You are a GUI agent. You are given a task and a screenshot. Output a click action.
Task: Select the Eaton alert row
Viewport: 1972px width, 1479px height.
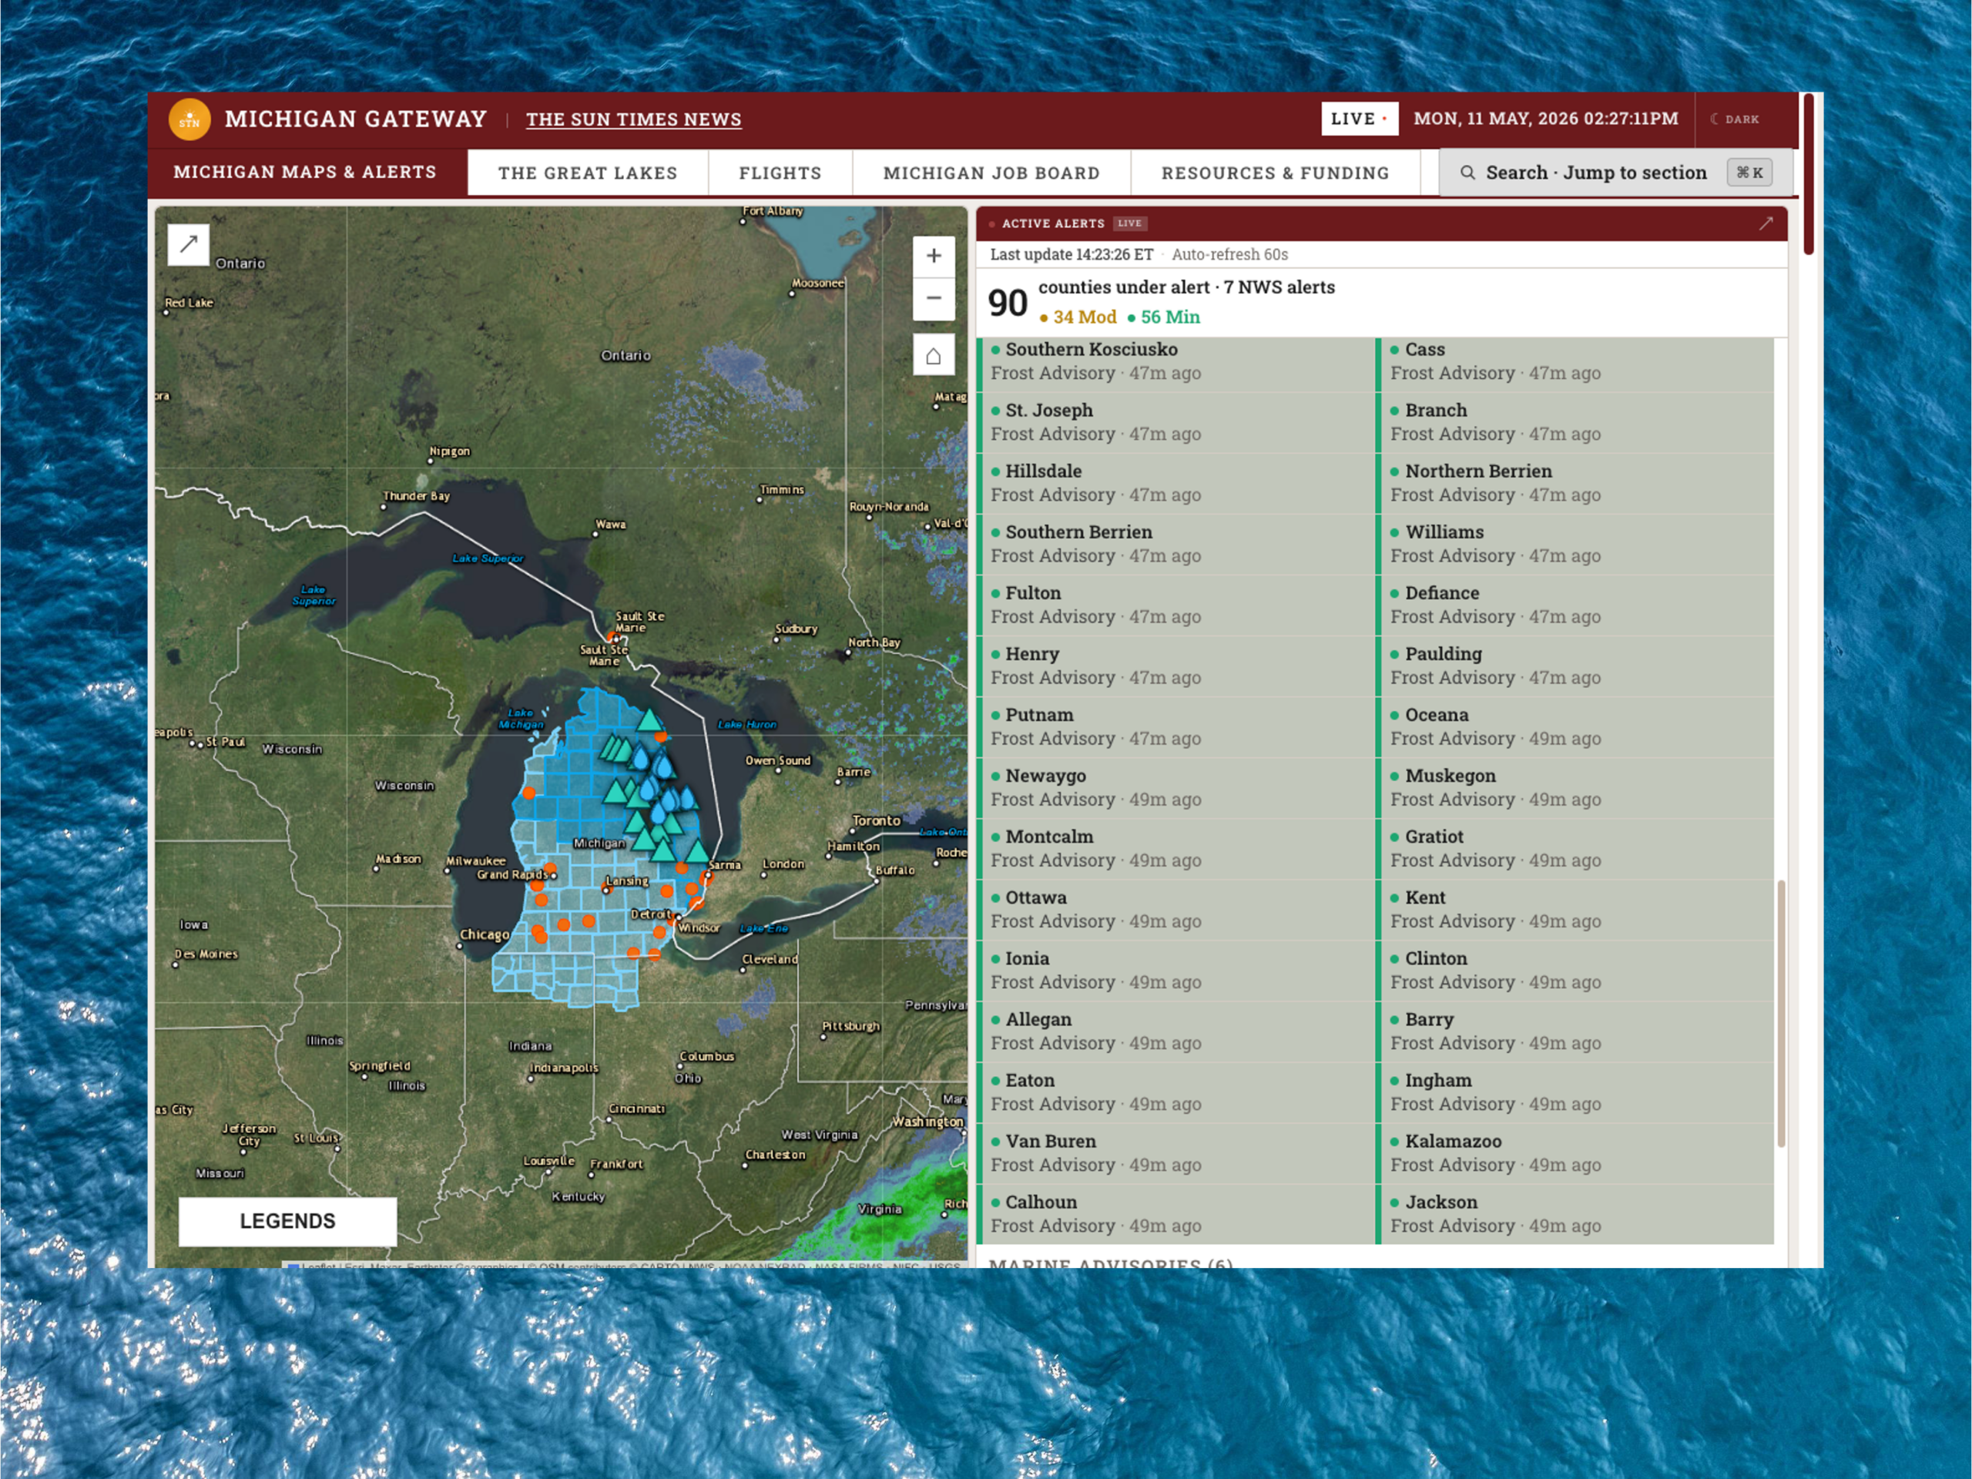pyautogui.click(x=1176, y=1092)
